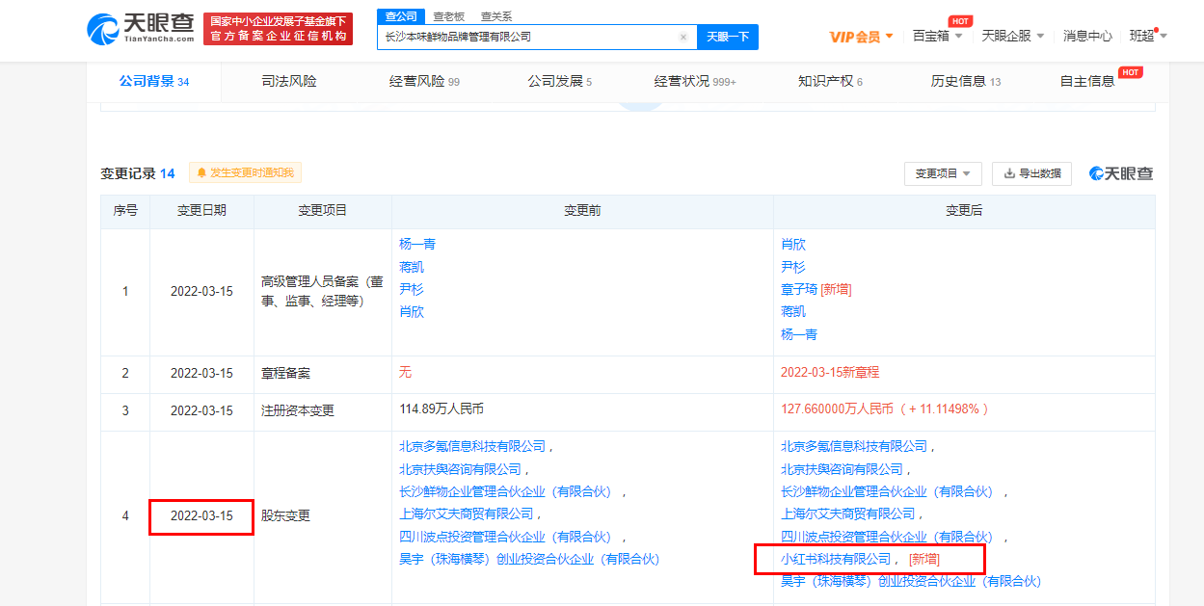Click the 变更日期 column header
The height and width of the screenshot is (606, 1204).
(x=201, y=210)
